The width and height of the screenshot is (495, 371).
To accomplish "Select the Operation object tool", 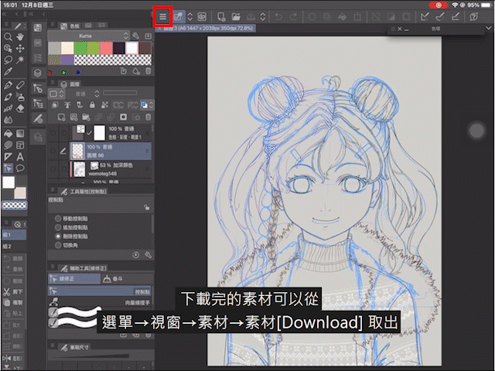I will pyautogui.click(x=8, y=48).
